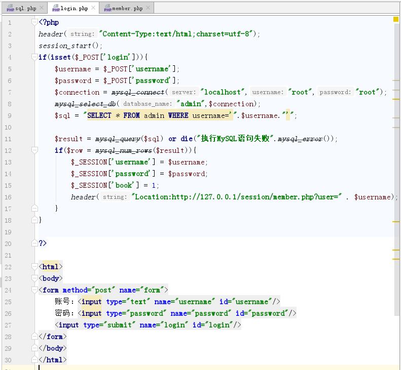Image resolution: width=401 pixels, height=370 pixels.
Task: Close the login.php tab
Action: [x=93, y=8]
